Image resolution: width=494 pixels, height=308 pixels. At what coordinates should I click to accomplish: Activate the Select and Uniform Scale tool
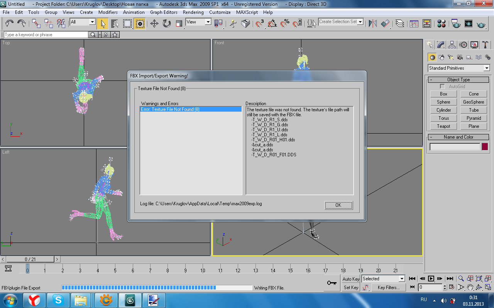[179, 23]
